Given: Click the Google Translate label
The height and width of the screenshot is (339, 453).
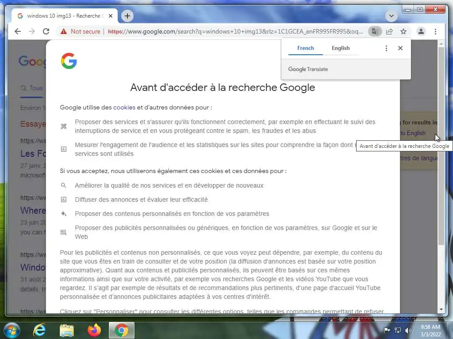Looking at the screenshot, I should pyautogui.click(x=308, y=69).
